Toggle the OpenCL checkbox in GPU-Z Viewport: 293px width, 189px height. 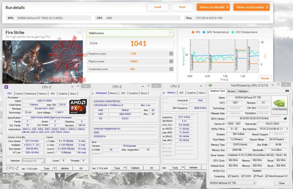click(x=229, y=176)
